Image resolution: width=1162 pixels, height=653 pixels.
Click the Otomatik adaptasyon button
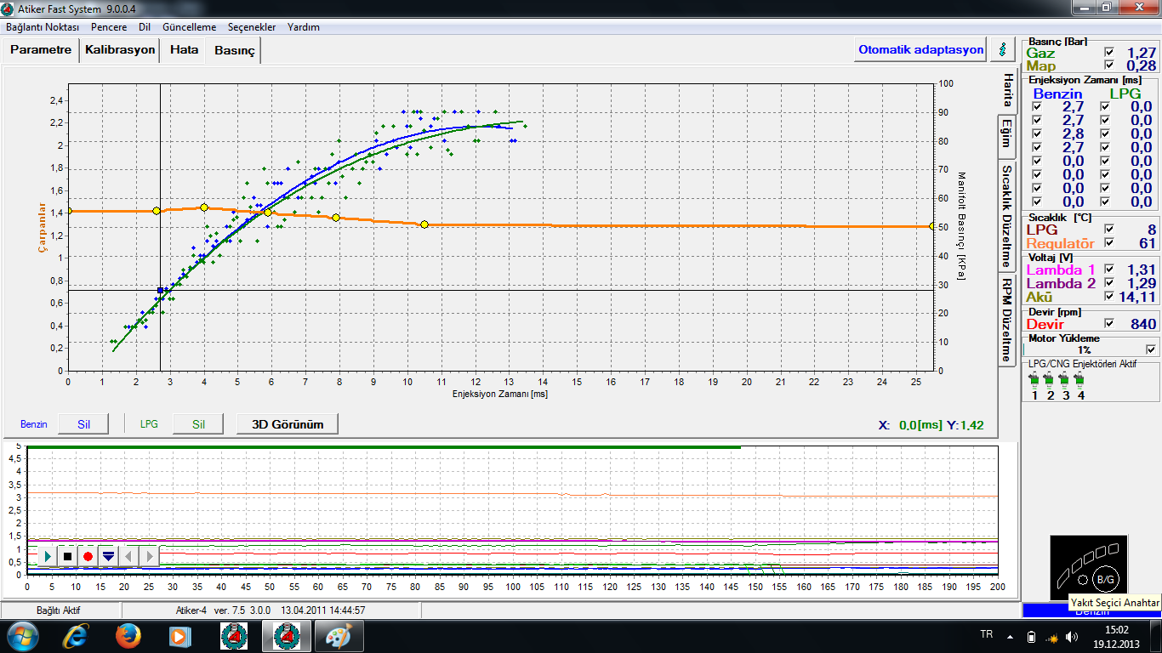tap(920, 49)
